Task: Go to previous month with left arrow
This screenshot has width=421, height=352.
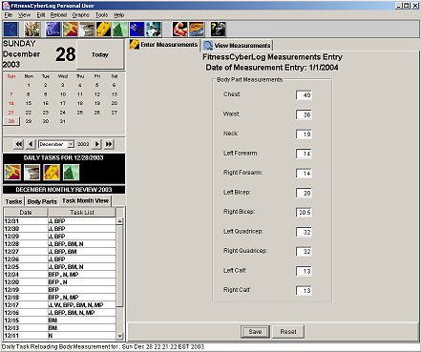Action: pyautogui.click(x=31, y=144)
